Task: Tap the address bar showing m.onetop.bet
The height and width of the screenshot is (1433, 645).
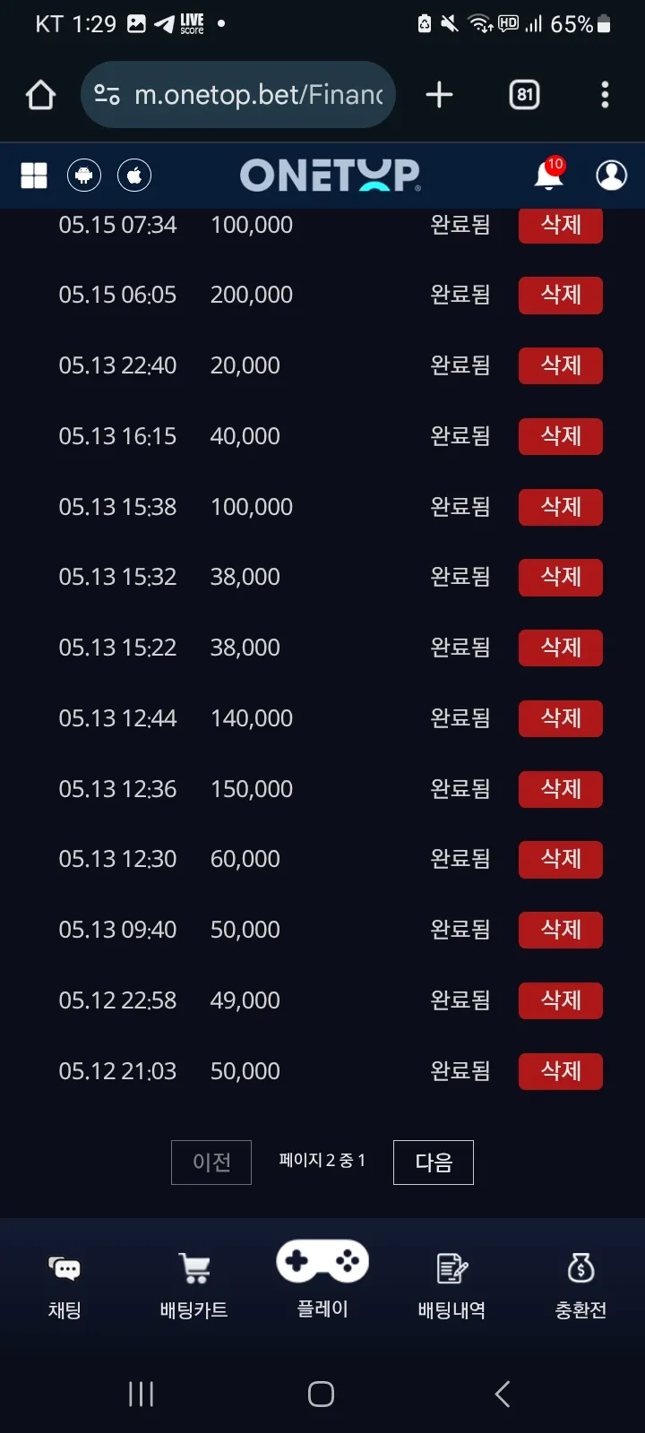Action: pyautogui.click(x=238, y=95)
